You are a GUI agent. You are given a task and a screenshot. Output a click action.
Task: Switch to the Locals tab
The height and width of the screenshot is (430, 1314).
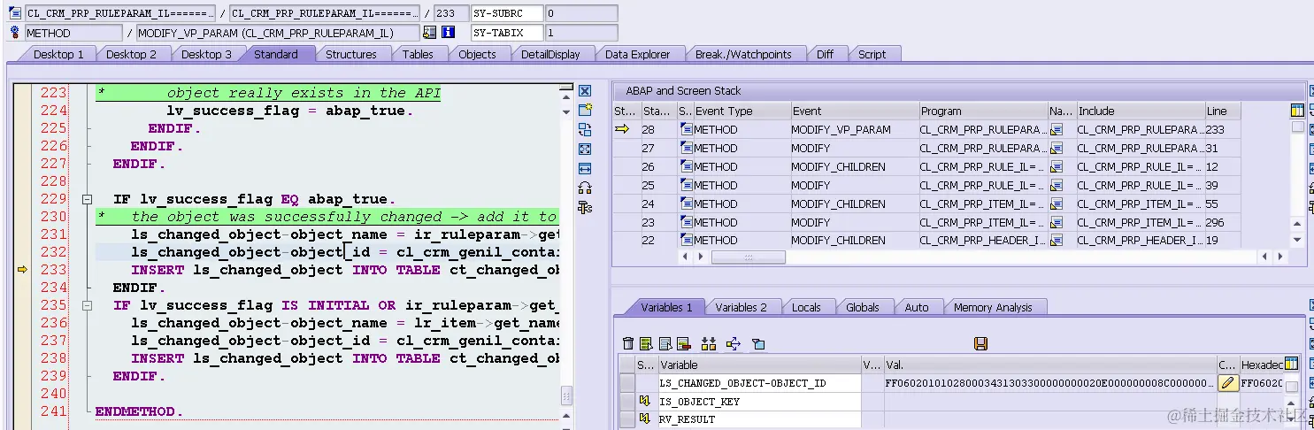806,307
